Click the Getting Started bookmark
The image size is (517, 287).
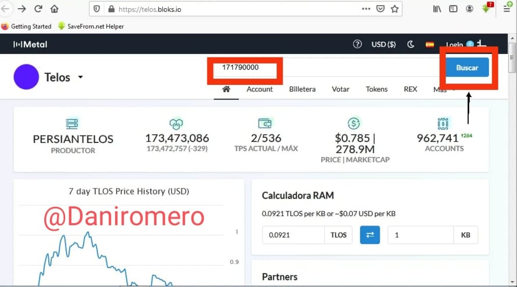[26, 26]
